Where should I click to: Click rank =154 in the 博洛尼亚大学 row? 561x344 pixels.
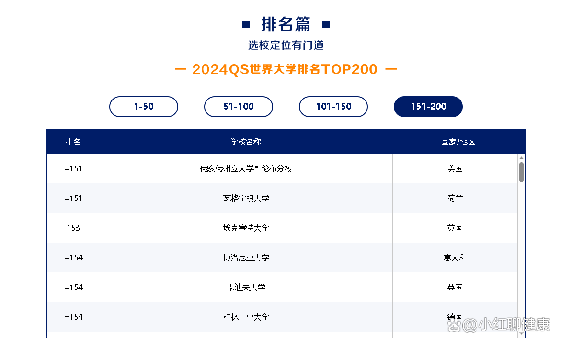[x=73, y=257]
